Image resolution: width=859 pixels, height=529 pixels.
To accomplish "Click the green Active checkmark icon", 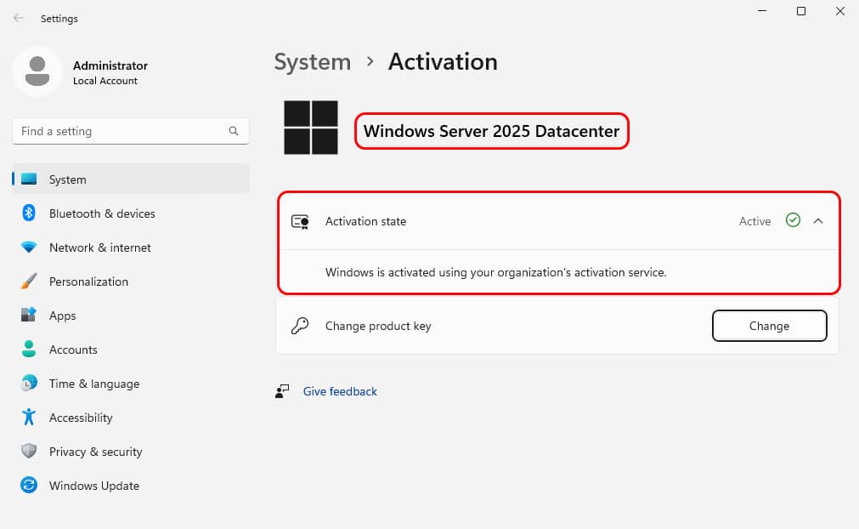I will click(x=793, y=219).
